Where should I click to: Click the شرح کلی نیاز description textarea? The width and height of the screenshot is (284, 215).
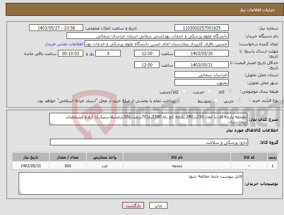(148, 119)
